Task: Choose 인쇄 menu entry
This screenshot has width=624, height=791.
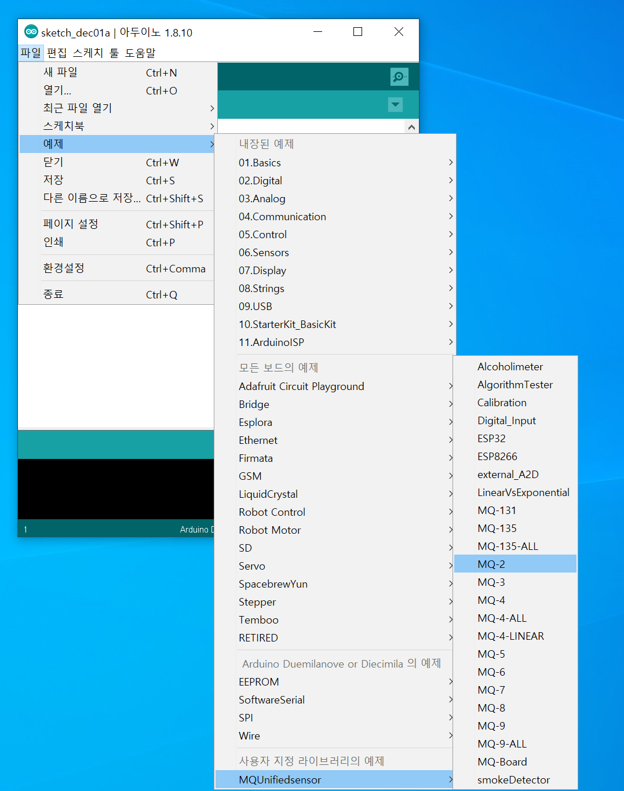Action: click(x=118, y=242)
